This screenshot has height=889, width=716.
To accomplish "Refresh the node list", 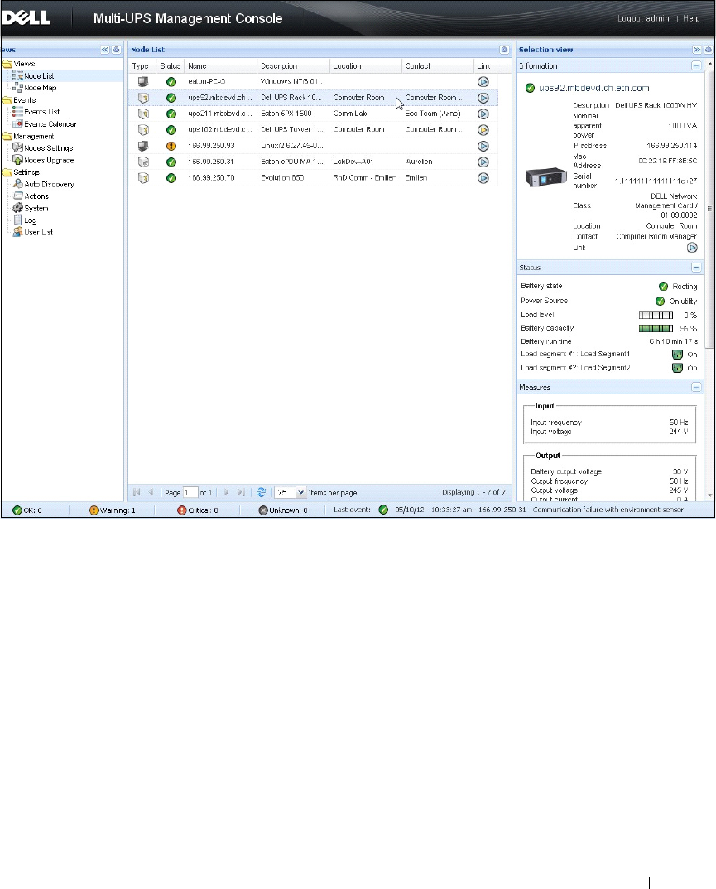I will coord(261,492).
